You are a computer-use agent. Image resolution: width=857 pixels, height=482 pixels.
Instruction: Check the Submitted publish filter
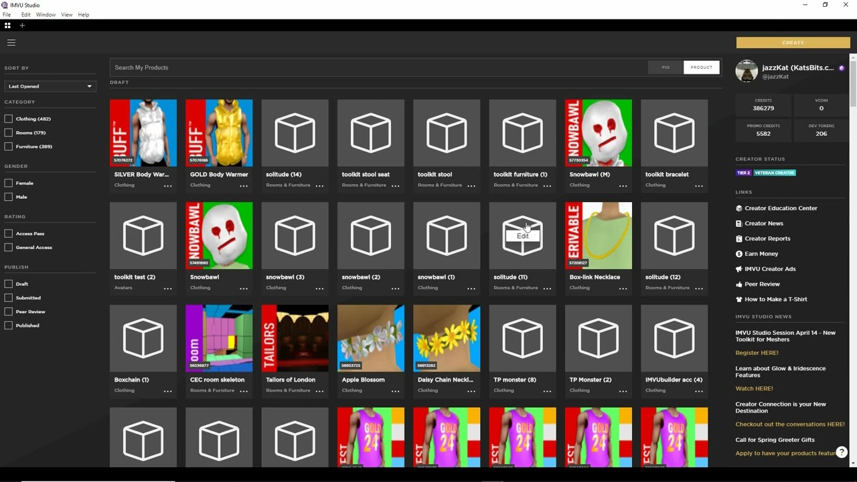pyautogui.click(x=9, y=298)
